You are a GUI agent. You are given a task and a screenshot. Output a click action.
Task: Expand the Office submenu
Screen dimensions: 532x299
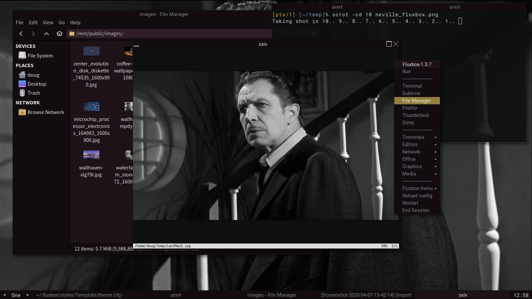417,159
